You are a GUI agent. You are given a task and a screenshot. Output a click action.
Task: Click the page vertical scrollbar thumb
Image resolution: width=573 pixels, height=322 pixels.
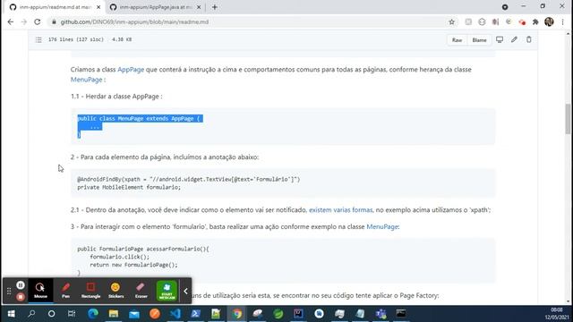568,119
